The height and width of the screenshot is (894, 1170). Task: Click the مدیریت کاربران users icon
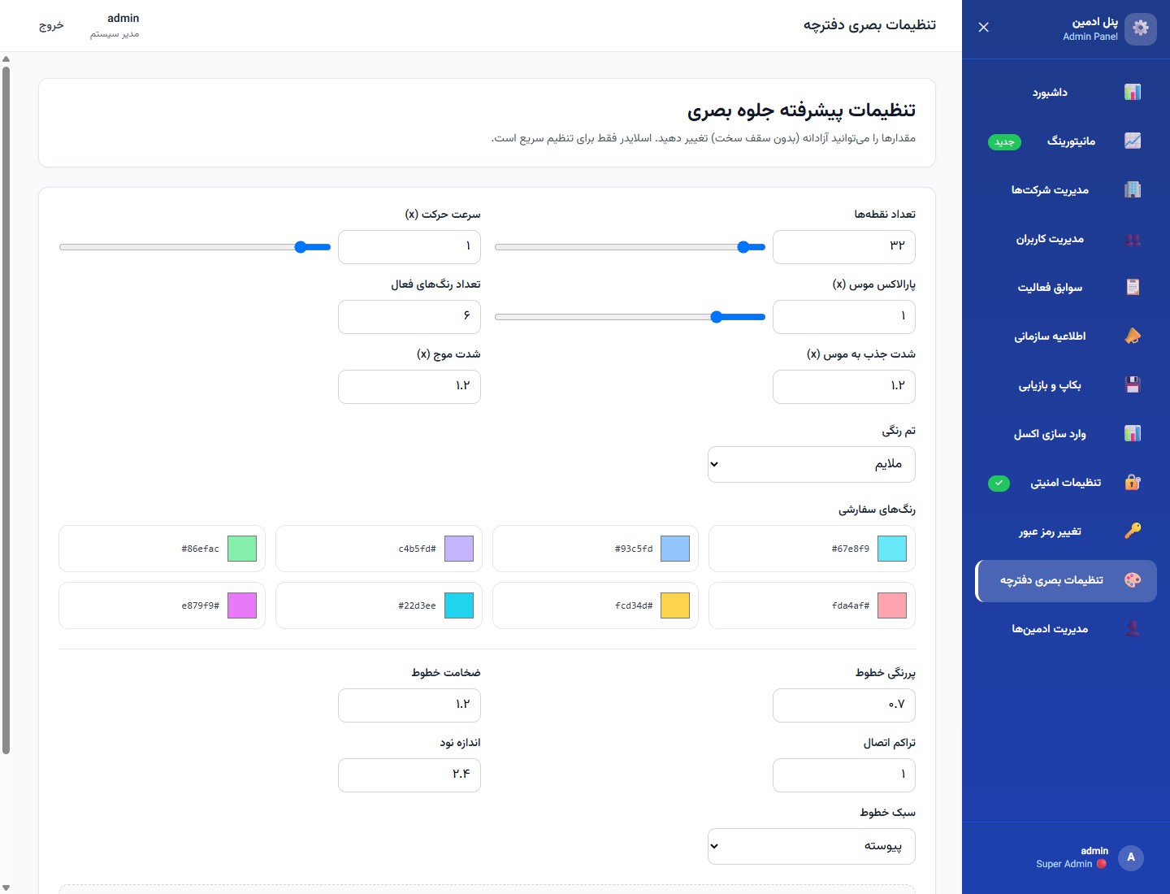[1133, 239]
